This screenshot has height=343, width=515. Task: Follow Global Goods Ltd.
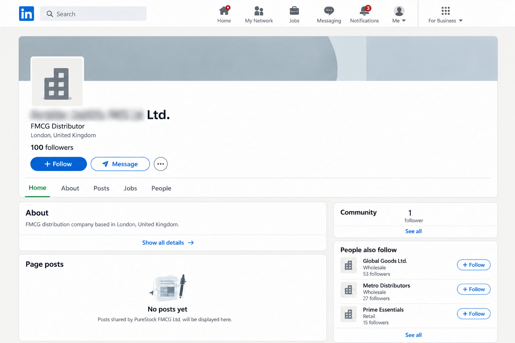pyautogui.click(x=474, y=265)
